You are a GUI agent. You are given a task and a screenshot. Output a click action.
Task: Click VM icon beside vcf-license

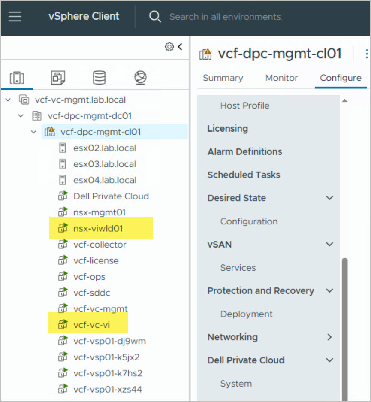63,260
